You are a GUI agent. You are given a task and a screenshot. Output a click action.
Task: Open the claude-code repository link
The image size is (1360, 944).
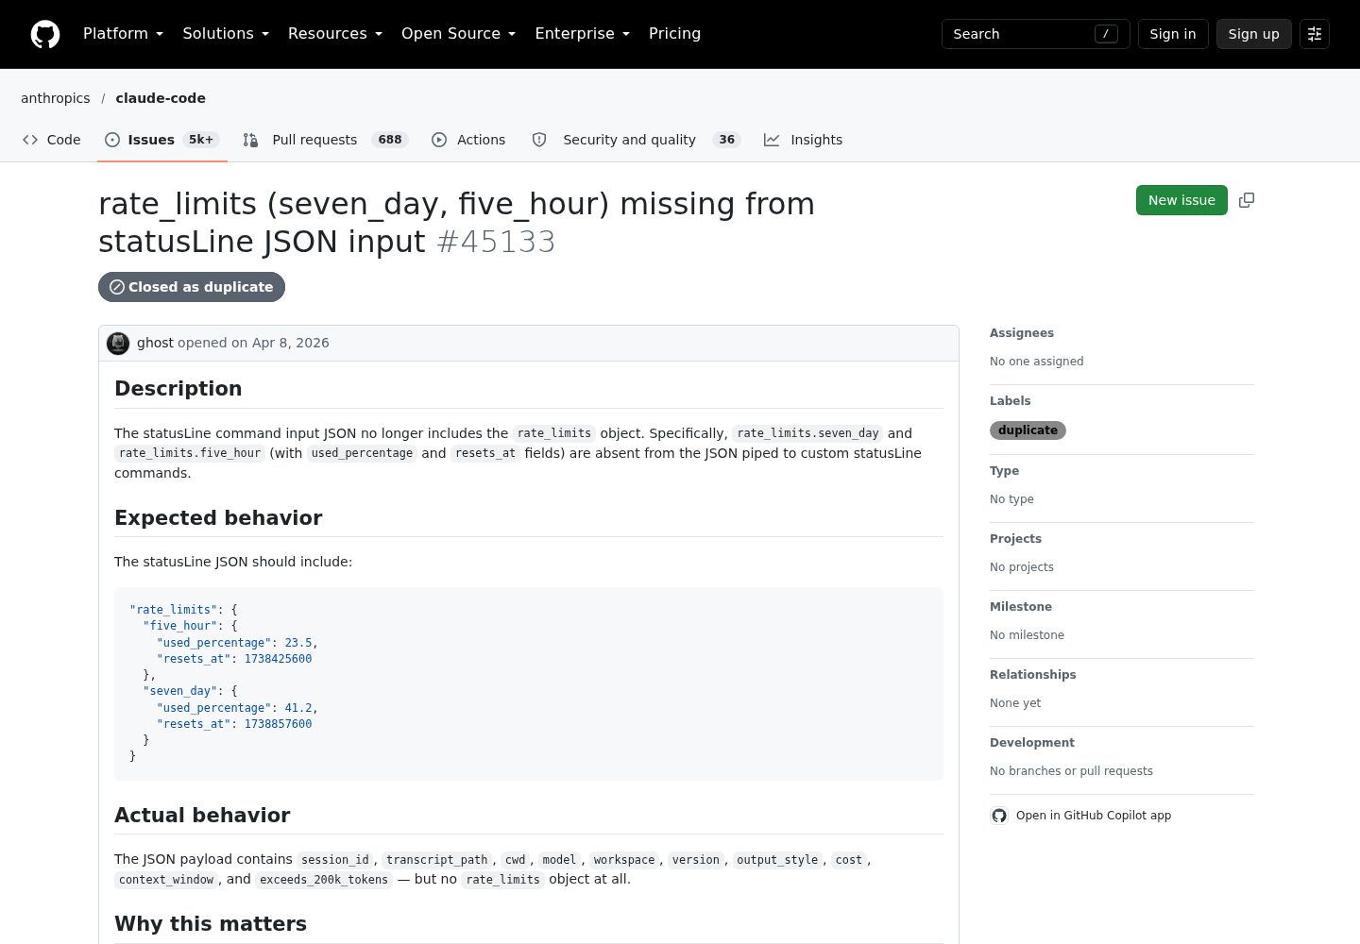(161, 98)
